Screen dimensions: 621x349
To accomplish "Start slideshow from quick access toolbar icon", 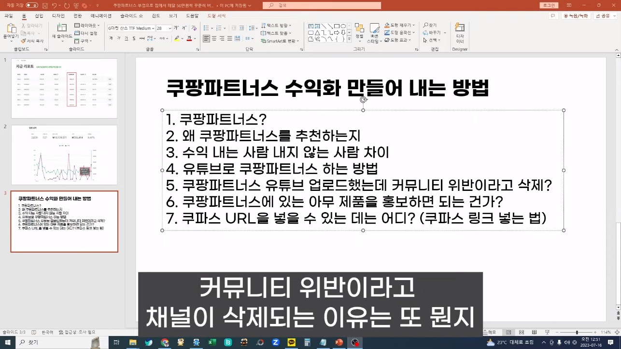I will pyautogui.click(x=76, y=5).
